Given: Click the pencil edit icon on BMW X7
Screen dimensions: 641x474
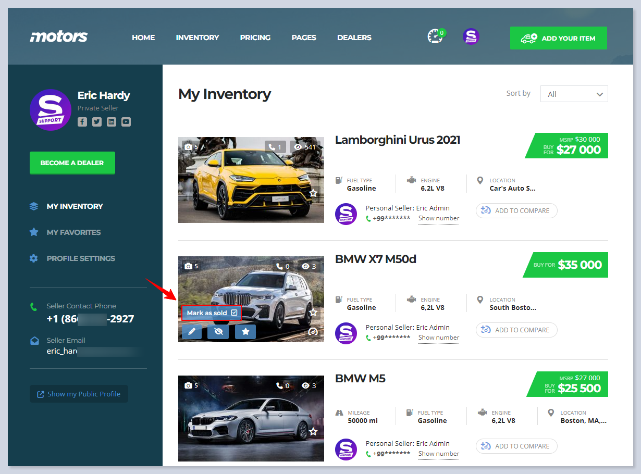Looking at the screenshot, I should pyautogui.click(x=192, y=331).
